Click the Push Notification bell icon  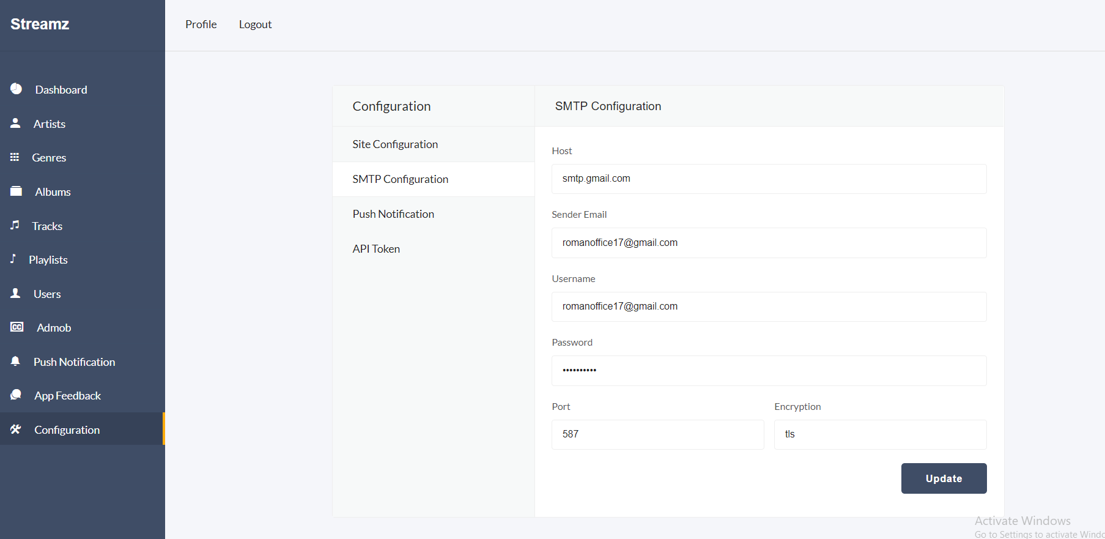point(16,362)
